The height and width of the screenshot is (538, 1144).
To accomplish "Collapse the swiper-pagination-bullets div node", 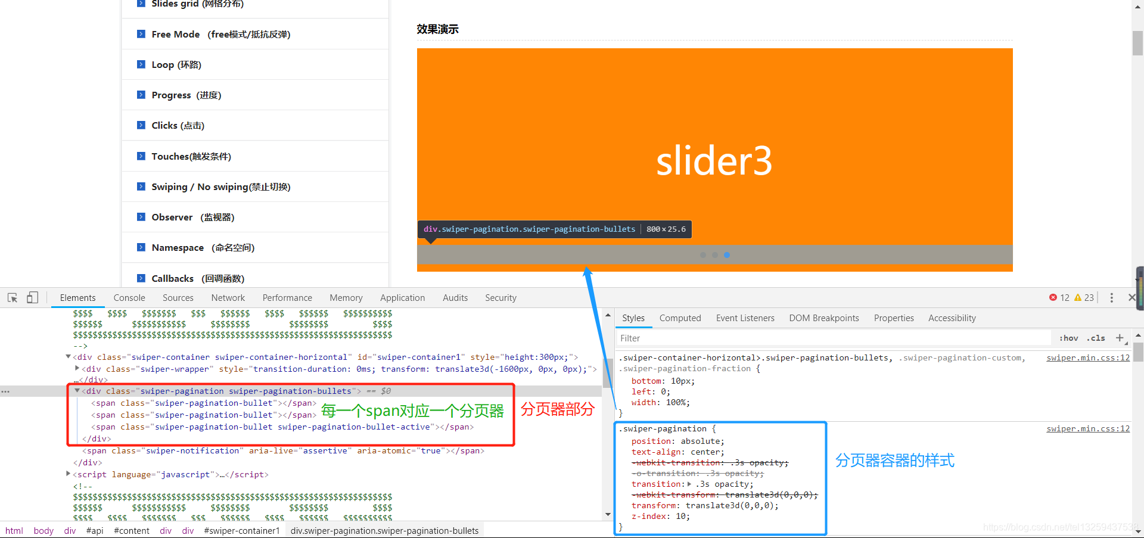I will click(x=77, y=391).
